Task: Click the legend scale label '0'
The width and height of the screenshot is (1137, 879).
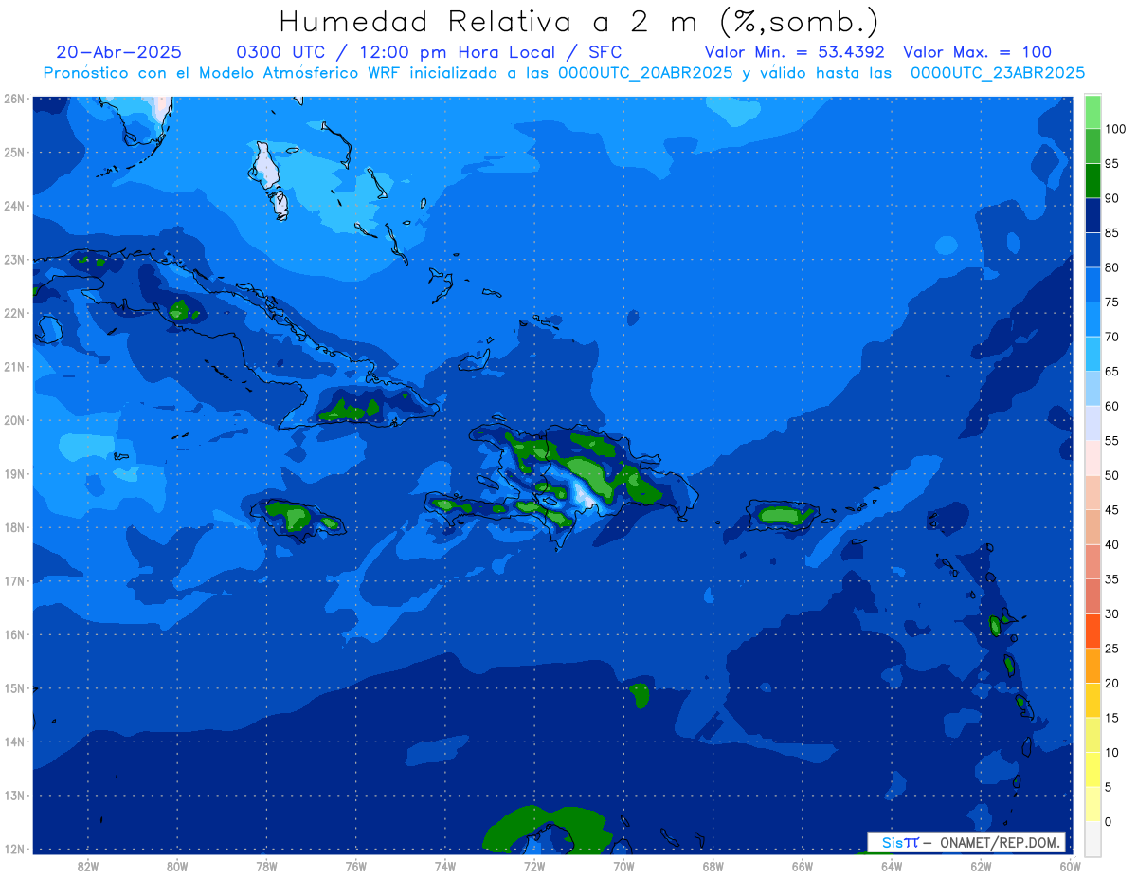Action: click(1108, 821)
